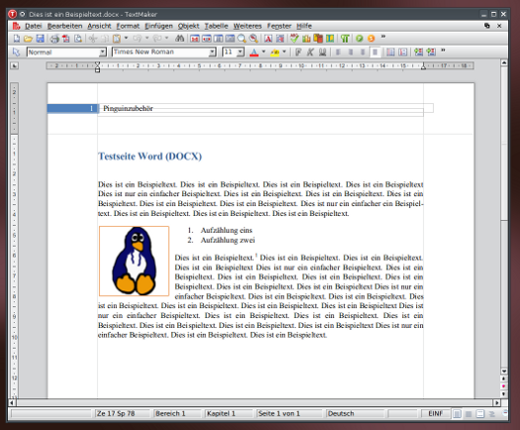Toggle italic formatting (K button)
The image size is (520, 430).
[x=310, y=53]
